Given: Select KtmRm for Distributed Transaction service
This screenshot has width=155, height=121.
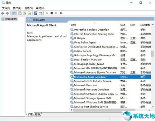Looking at the screenshot, I should click(110, 47).
